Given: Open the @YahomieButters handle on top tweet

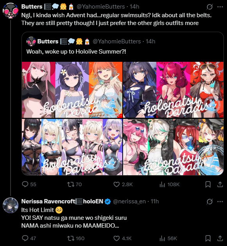Looking at the screenshot, I should click(x=101, y=7).
